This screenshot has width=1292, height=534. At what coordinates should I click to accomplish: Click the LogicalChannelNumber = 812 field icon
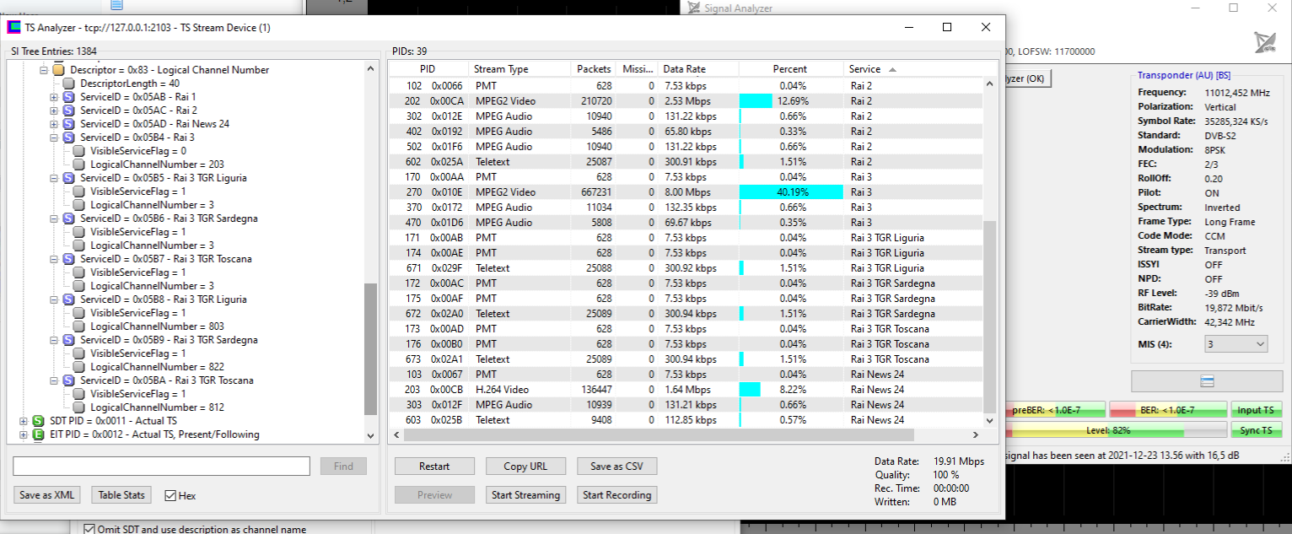[x=79, y=407]
